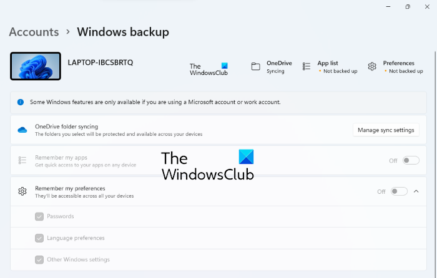
Task: Click Preferences Not backed up status
Action: pyautogui.click(x=406, y=71)
